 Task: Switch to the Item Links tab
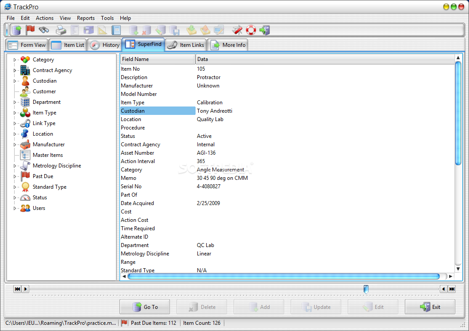click(185, 45)
